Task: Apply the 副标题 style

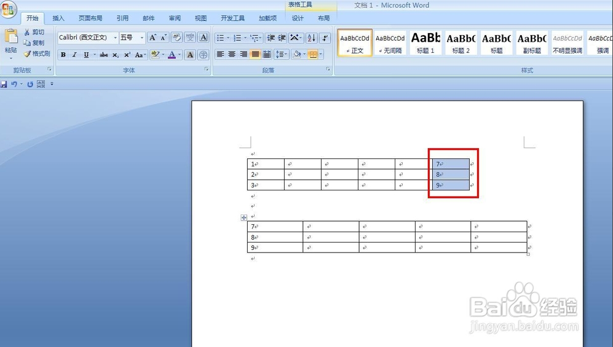Action: (x=532, y=43)
